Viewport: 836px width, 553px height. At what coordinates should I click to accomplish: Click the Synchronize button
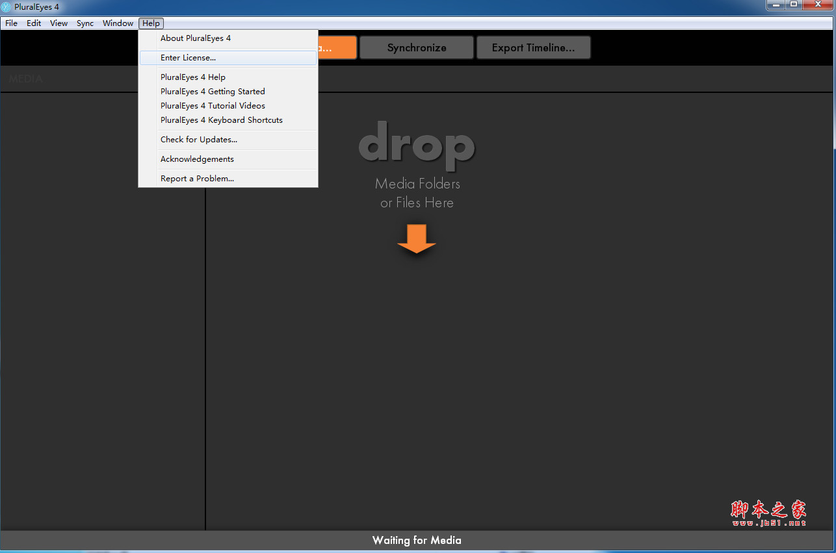[417, 47]
